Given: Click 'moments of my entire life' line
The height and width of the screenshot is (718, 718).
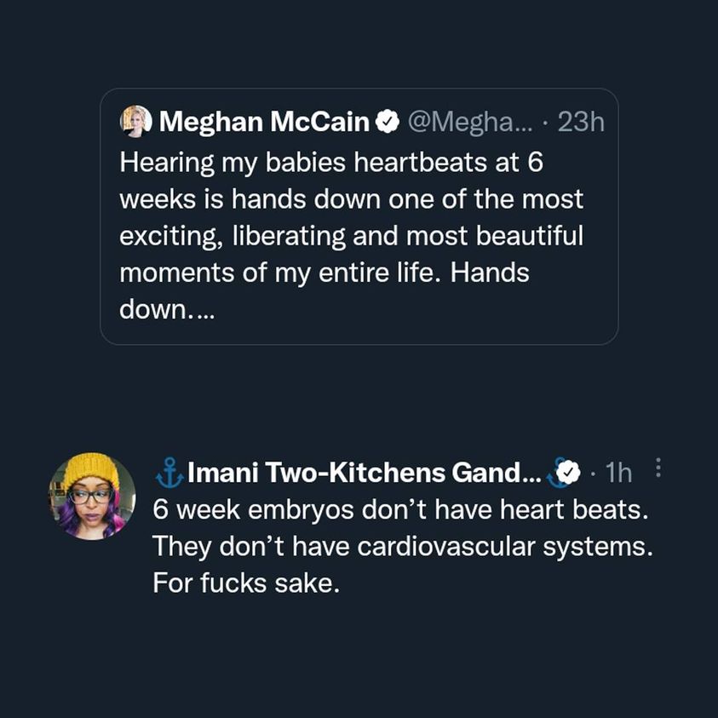Looking at the screenshot, I should 325,273.
